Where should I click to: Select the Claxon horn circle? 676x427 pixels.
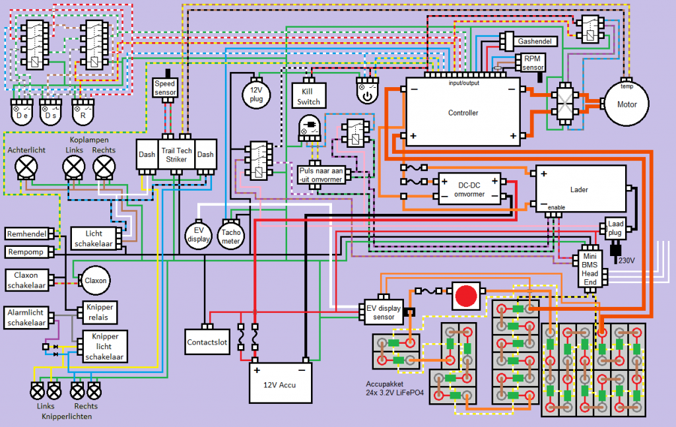(95, 280)
